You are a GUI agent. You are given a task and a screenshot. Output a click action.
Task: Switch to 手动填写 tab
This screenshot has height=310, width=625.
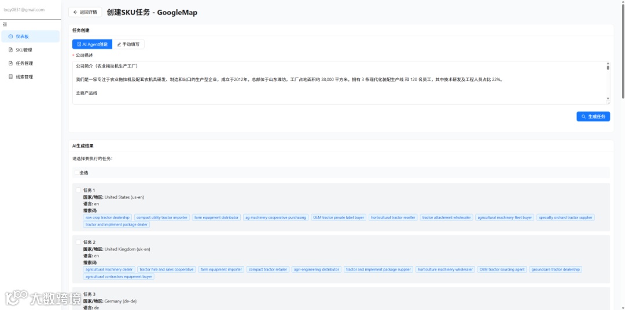click(128, 44)
